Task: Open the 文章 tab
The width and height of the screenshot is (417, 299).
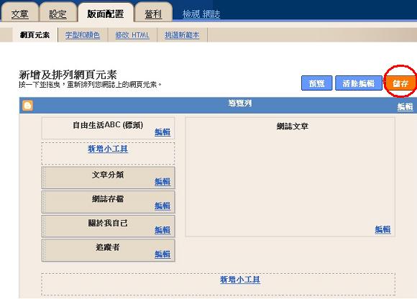Action: point(20,13)
